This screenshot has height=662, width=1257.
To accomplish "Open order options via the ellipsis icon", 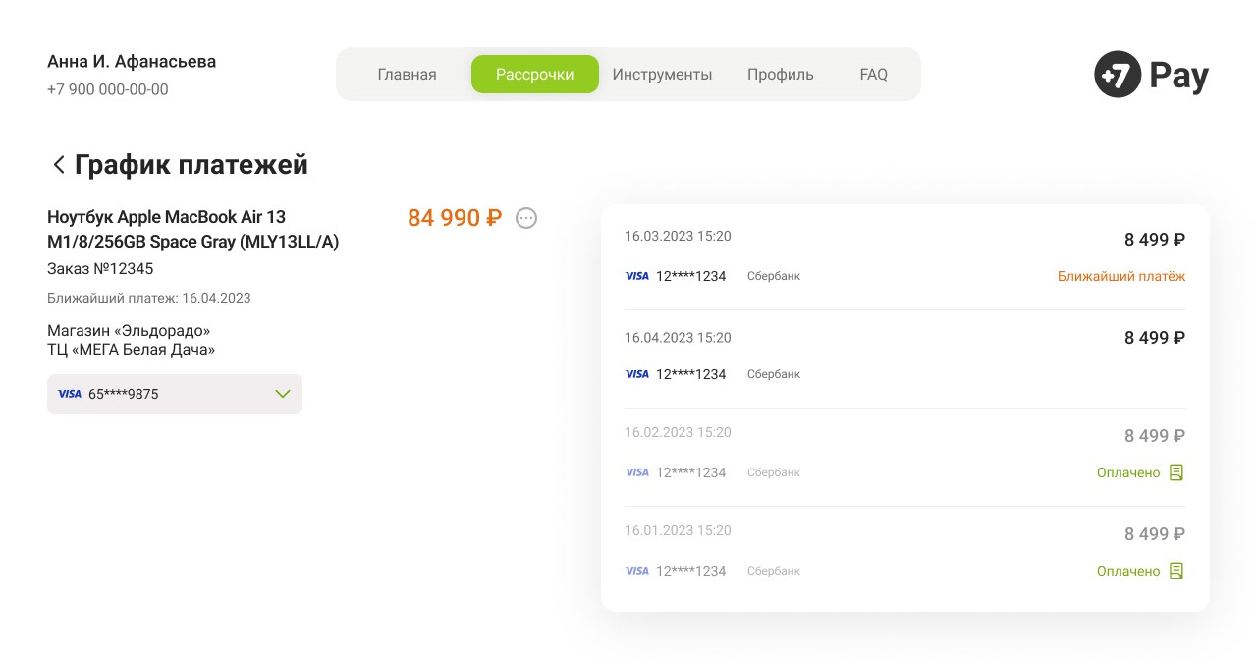I will coord(526,218).
